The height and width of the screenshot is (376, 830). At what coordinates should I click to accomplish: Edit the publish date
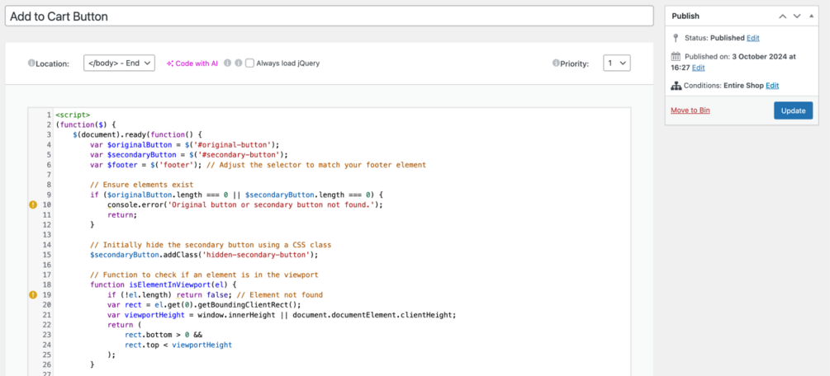point(698,68)
